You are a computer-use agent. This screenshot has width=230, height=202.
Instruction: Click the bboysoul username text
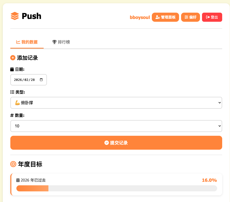coord(140,17)
